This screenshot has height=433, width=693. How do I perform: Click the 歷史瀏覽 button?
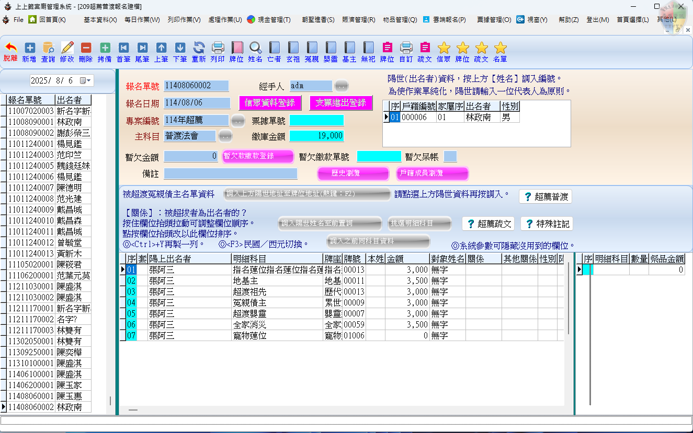point(353,173)
